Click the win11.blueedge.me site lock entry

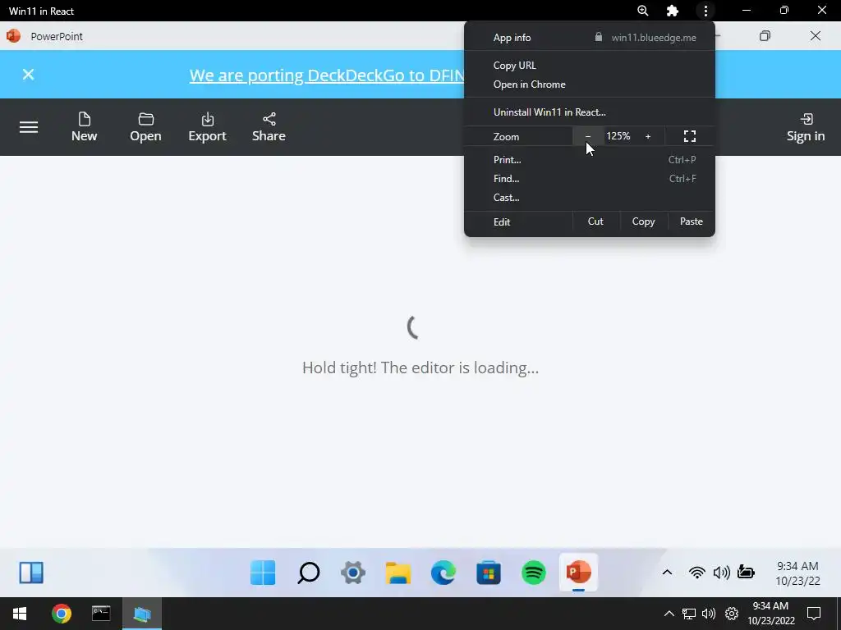pyautogui.click(x=646, y=38)
